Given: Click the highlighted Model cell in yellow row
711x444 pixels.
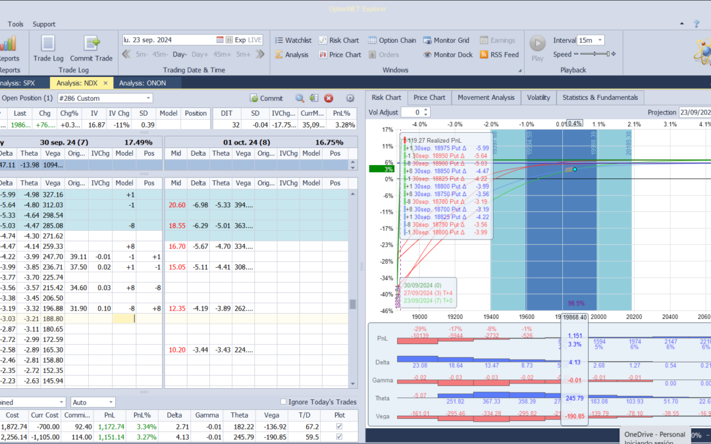Looking at the screenshot, I should click(124, 318).
